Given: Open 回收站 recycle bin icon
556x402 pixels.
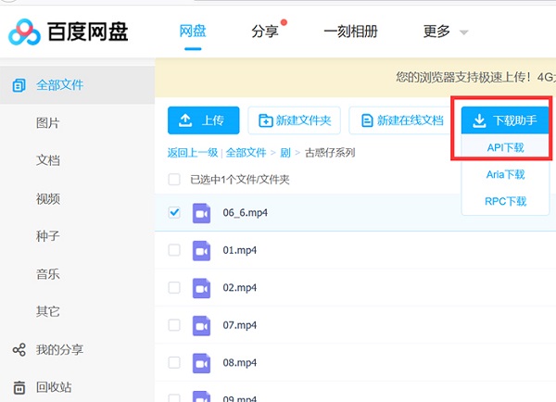Looking at the screenshot, I should pos(19,387).
